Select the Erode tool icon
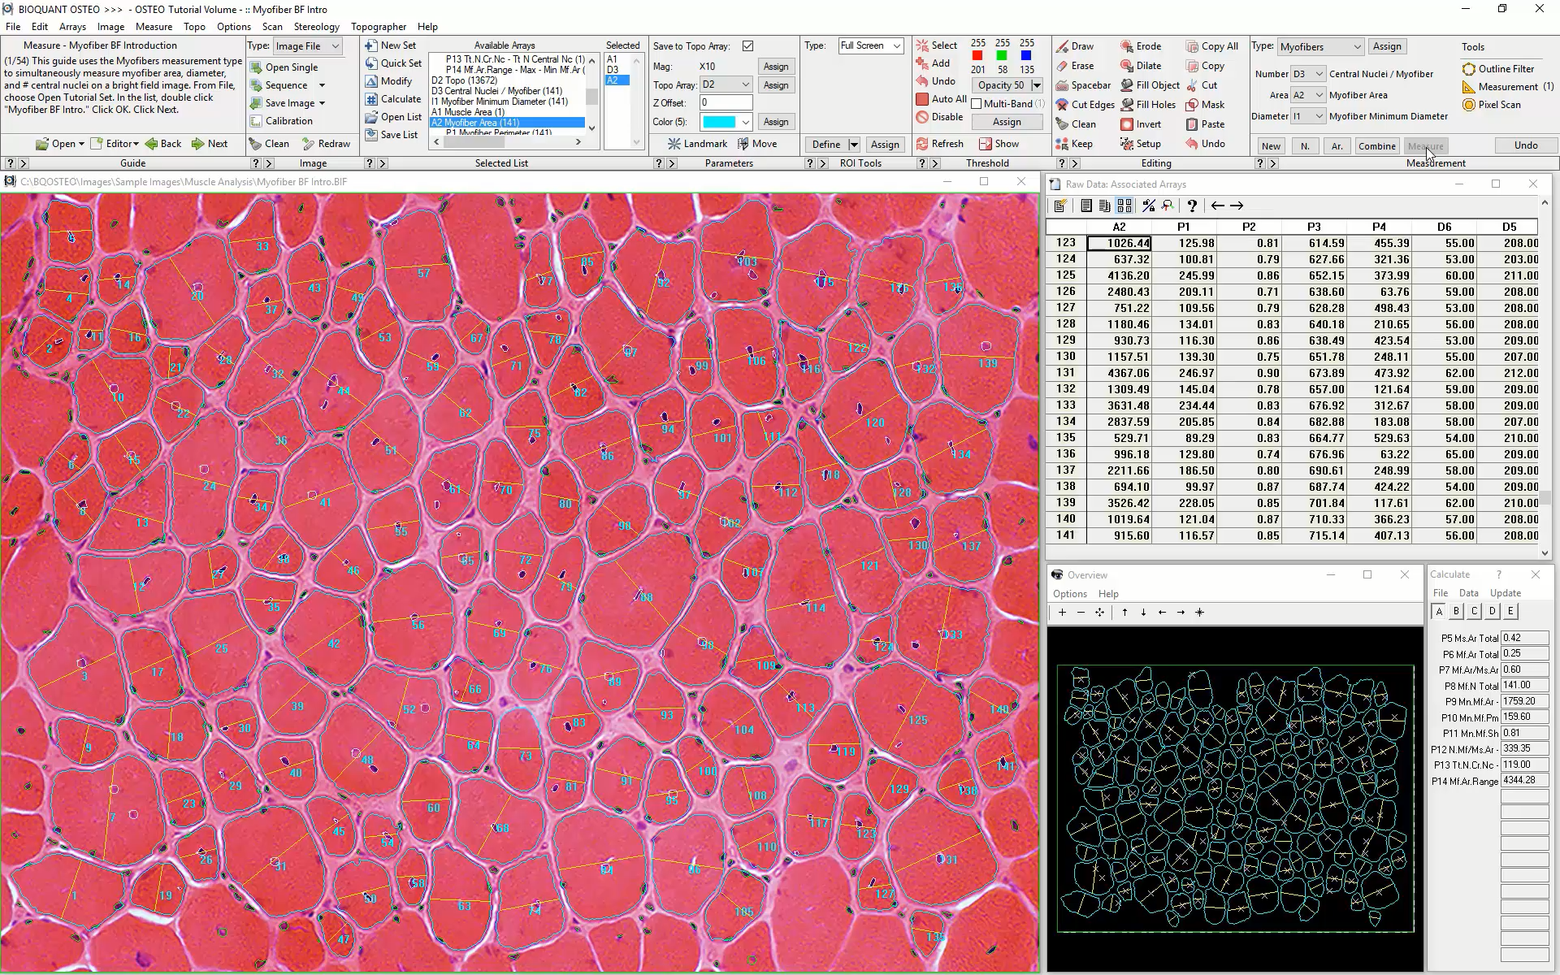Viewport: 1560px width, 975px height. [x=1127, y=46]
